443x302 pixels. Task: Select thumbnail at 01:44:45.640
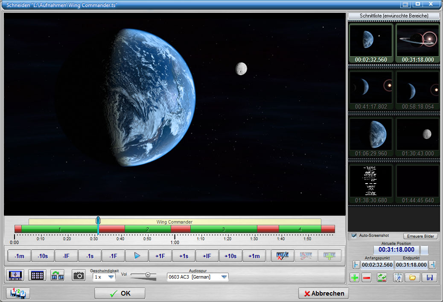(418, 184)
